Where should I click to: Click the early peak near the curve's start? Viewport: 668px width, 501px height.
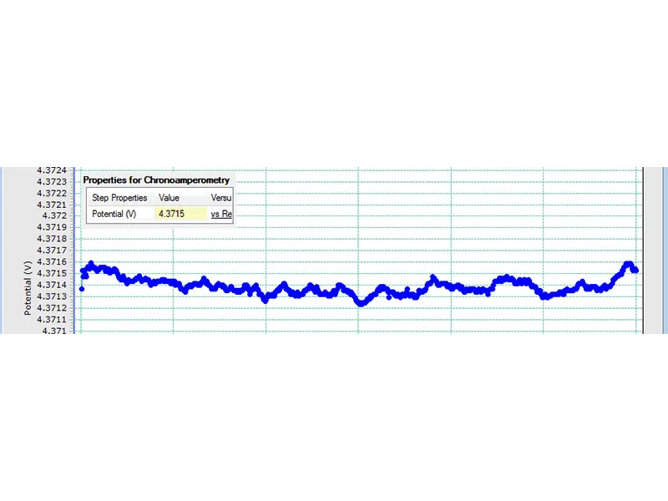coord(91,264)
